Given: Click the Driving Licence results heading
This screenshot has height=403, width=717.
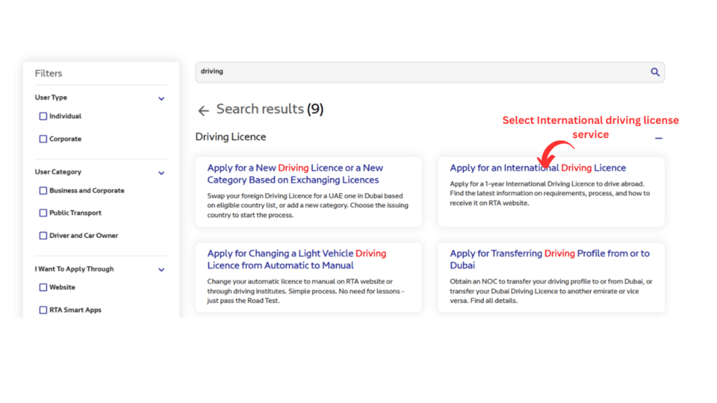Looking at the screenshot, I should pyautogui.click(x=230, y=136).
